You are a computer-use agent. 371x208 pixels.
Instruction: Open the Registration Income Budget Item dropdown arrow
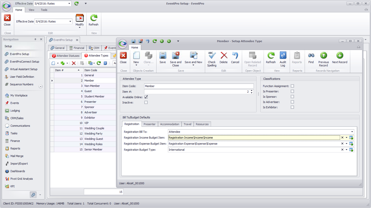(x=346, y=138)
